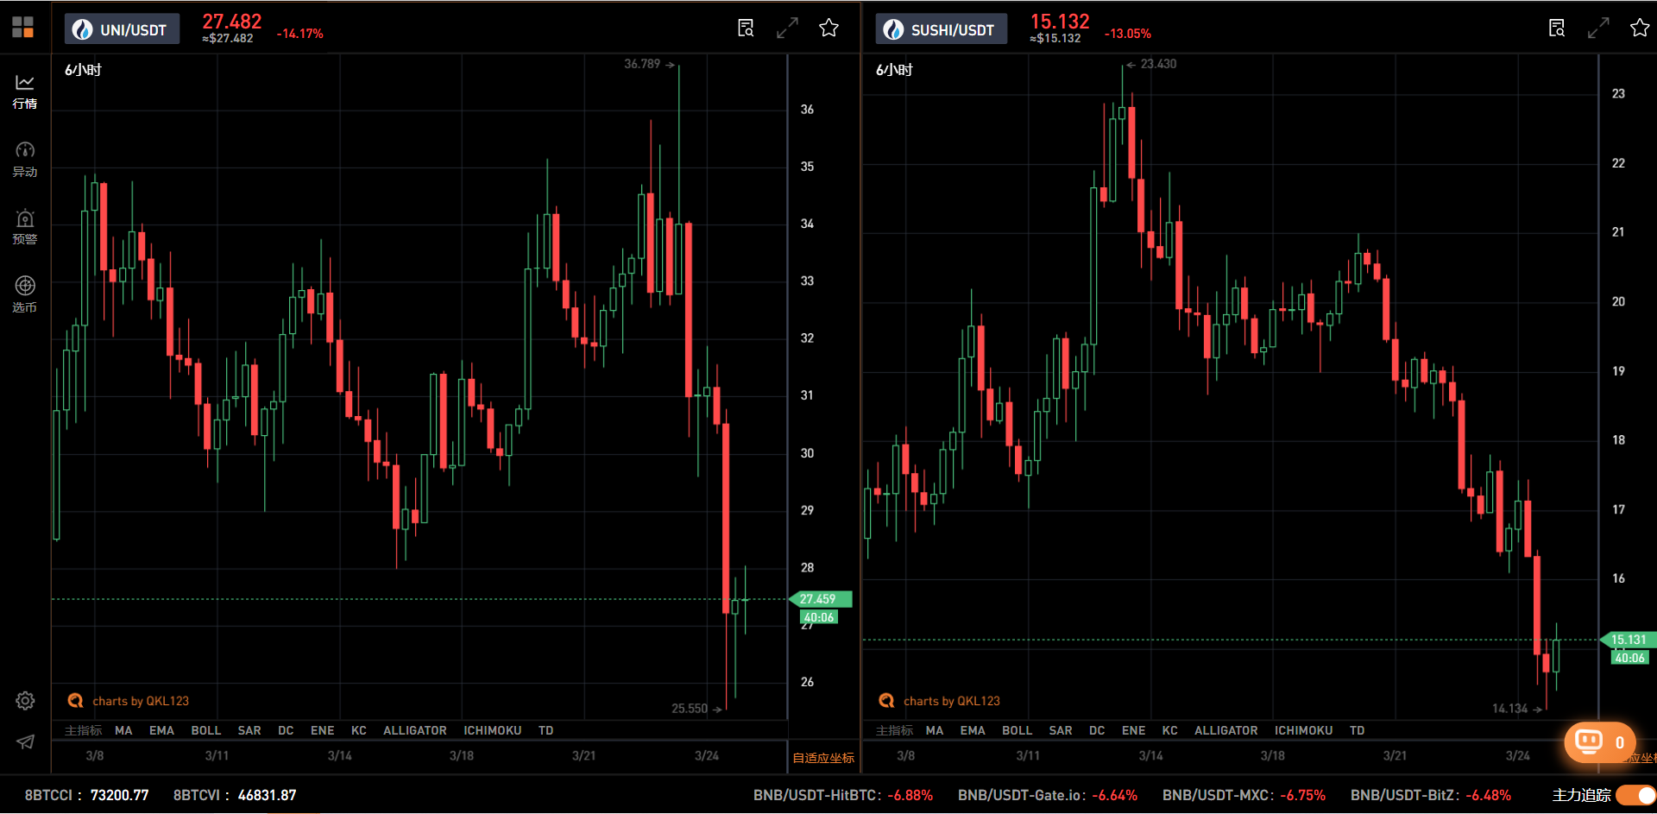Favorite UNI/USDT with the star icon

pos(828,28)
